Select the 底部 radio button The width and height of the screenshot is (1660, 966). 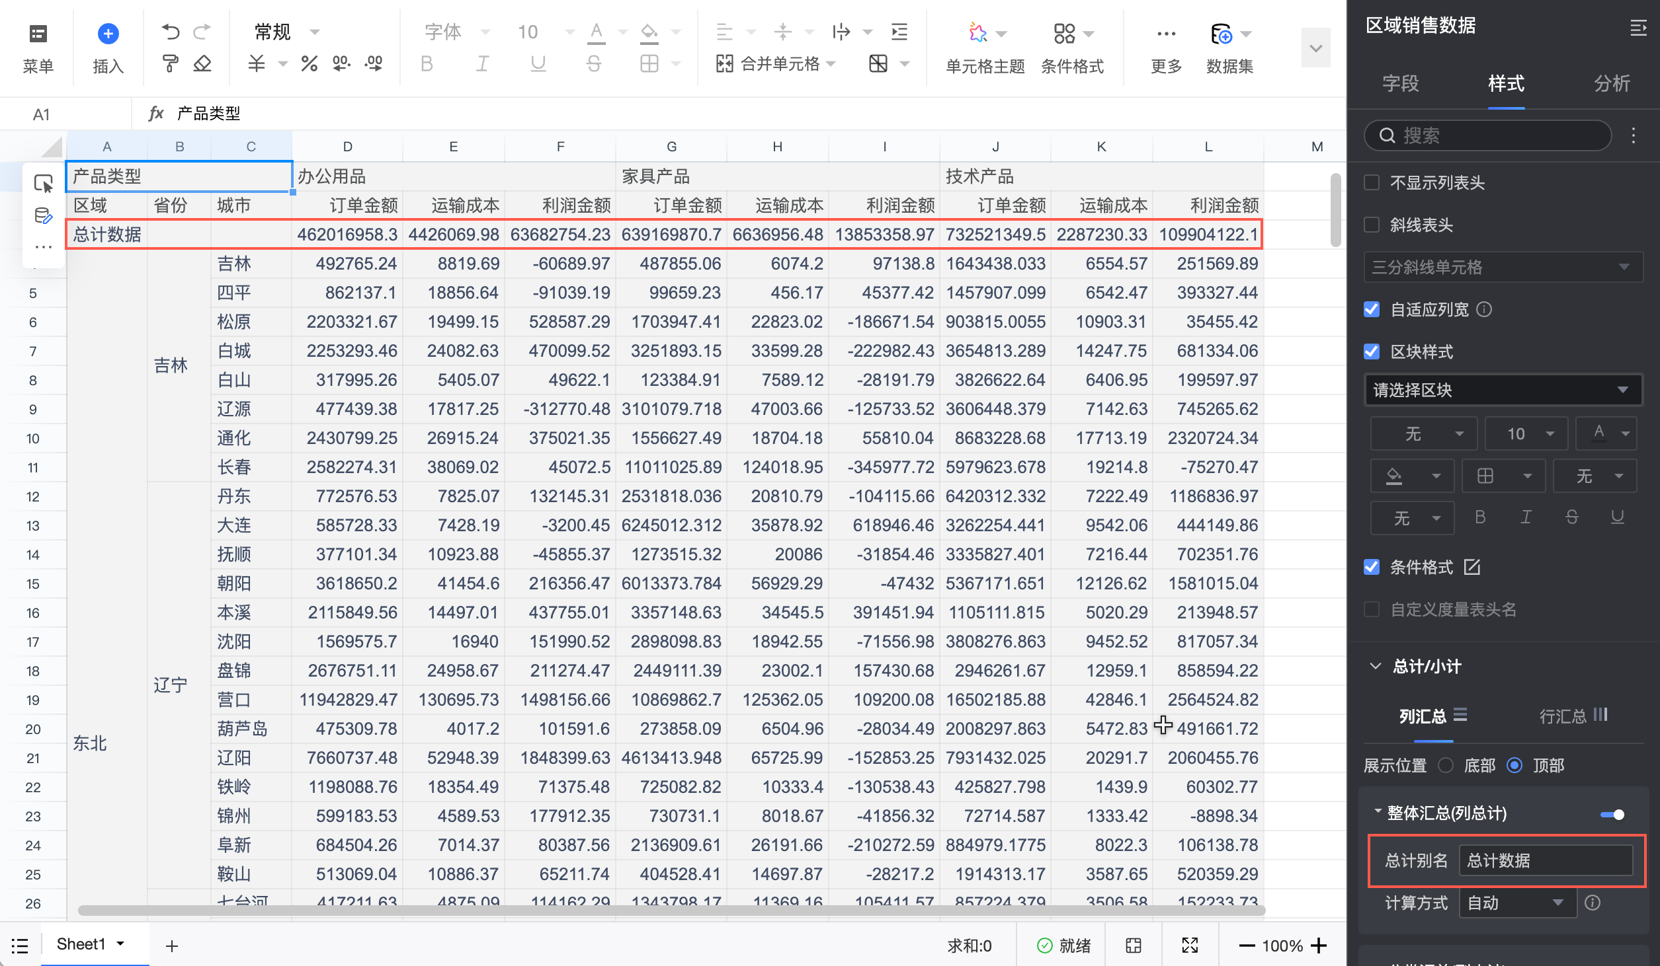[1446, 765]
